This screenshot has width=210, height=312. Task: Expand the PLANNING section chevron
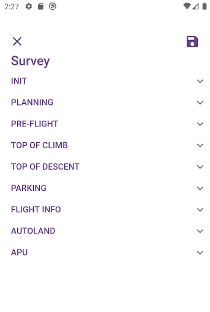coord(200,103)
